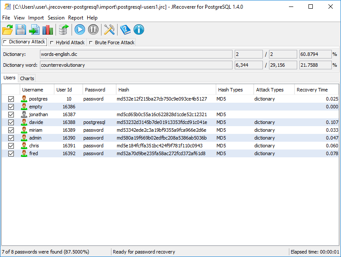
Task: Click the save session floppy icon
Action: 21,30
